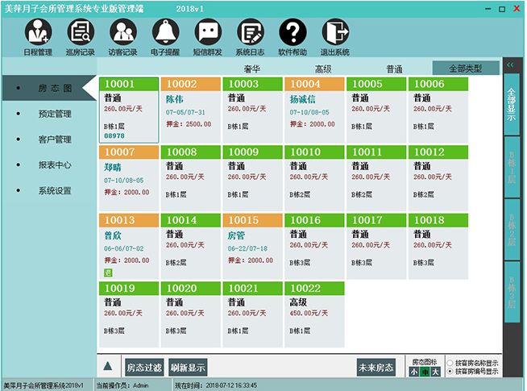Select room card 10011
527x391 pixels.
(376, 178)
